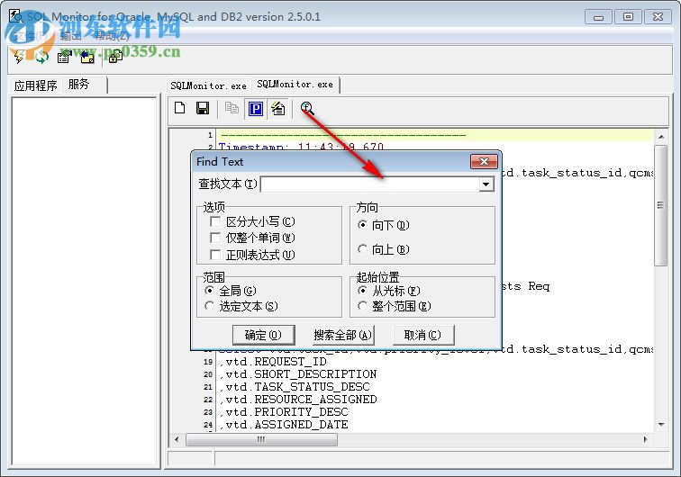Click the vertical scrollbar down arrow
681x477 pixels.
point(661,425)
